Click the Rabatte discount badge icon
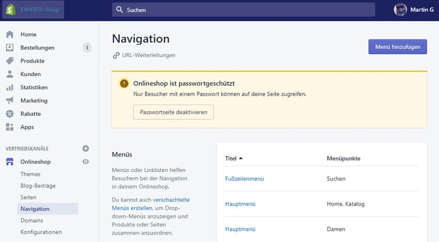 10,114
